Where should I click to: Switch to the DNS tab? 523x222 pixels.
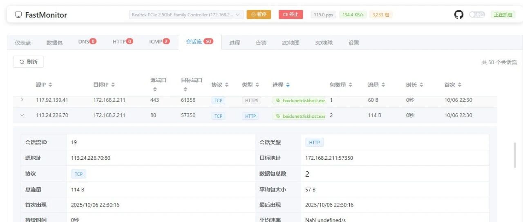[87, 42]
